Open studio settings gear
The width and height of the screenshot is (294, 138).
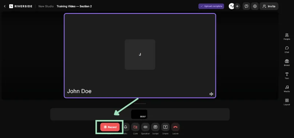[255, 6]
